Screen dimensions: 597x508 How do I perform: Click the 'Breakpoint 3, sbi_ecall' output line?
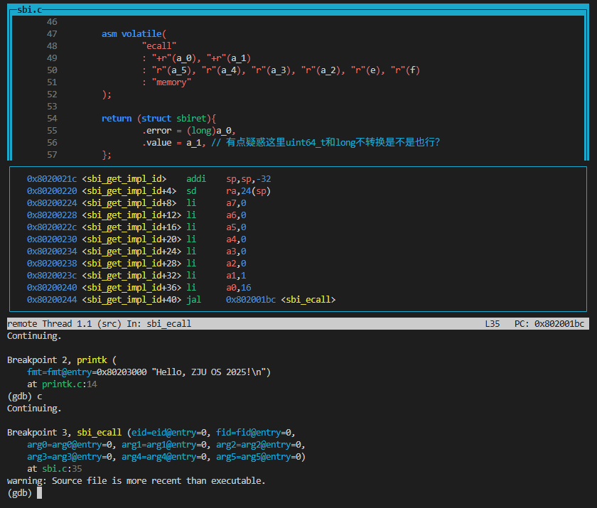point(151,433)
